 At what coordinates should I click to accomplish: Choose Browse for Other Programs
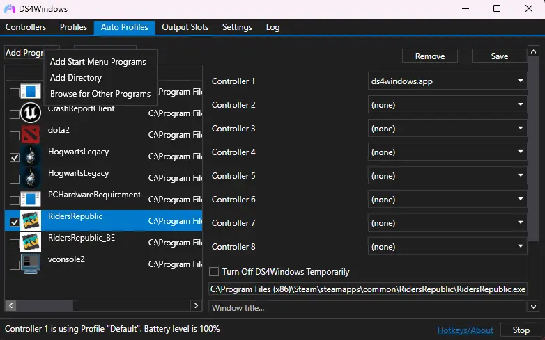click(x=100, y=94)
